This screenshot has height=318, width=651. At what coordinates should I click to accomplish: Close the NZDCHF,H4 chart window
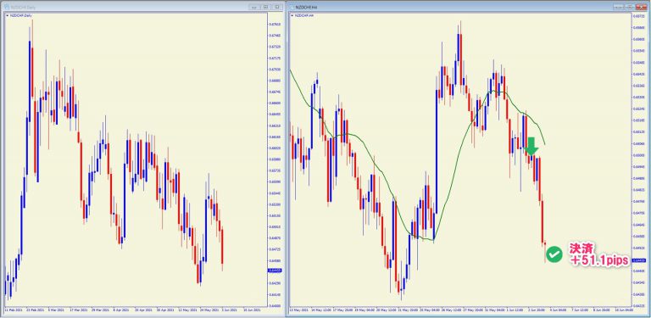(641, 7)
